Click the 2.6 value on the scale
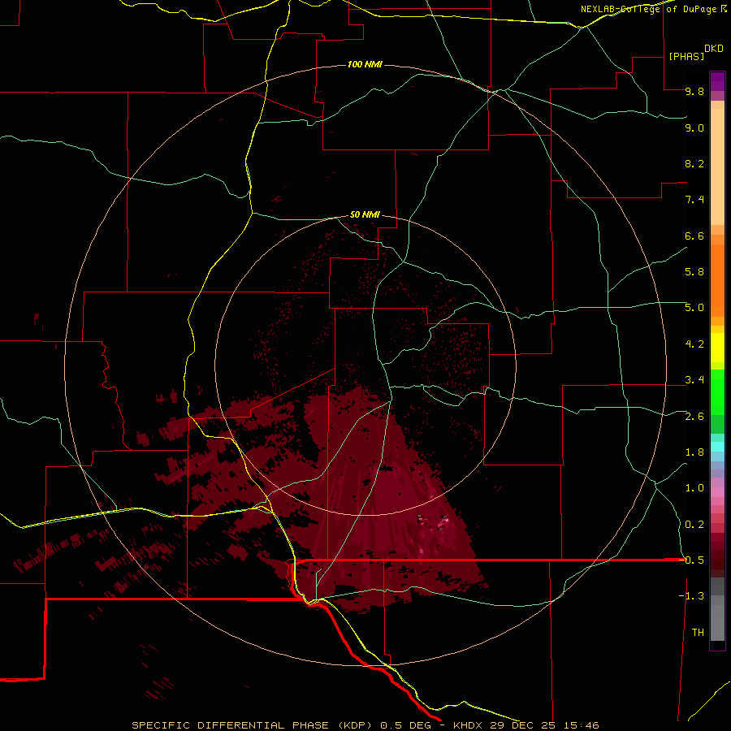Image resolution: width=731 pixels, height=731 pixels. pos(694,417)
